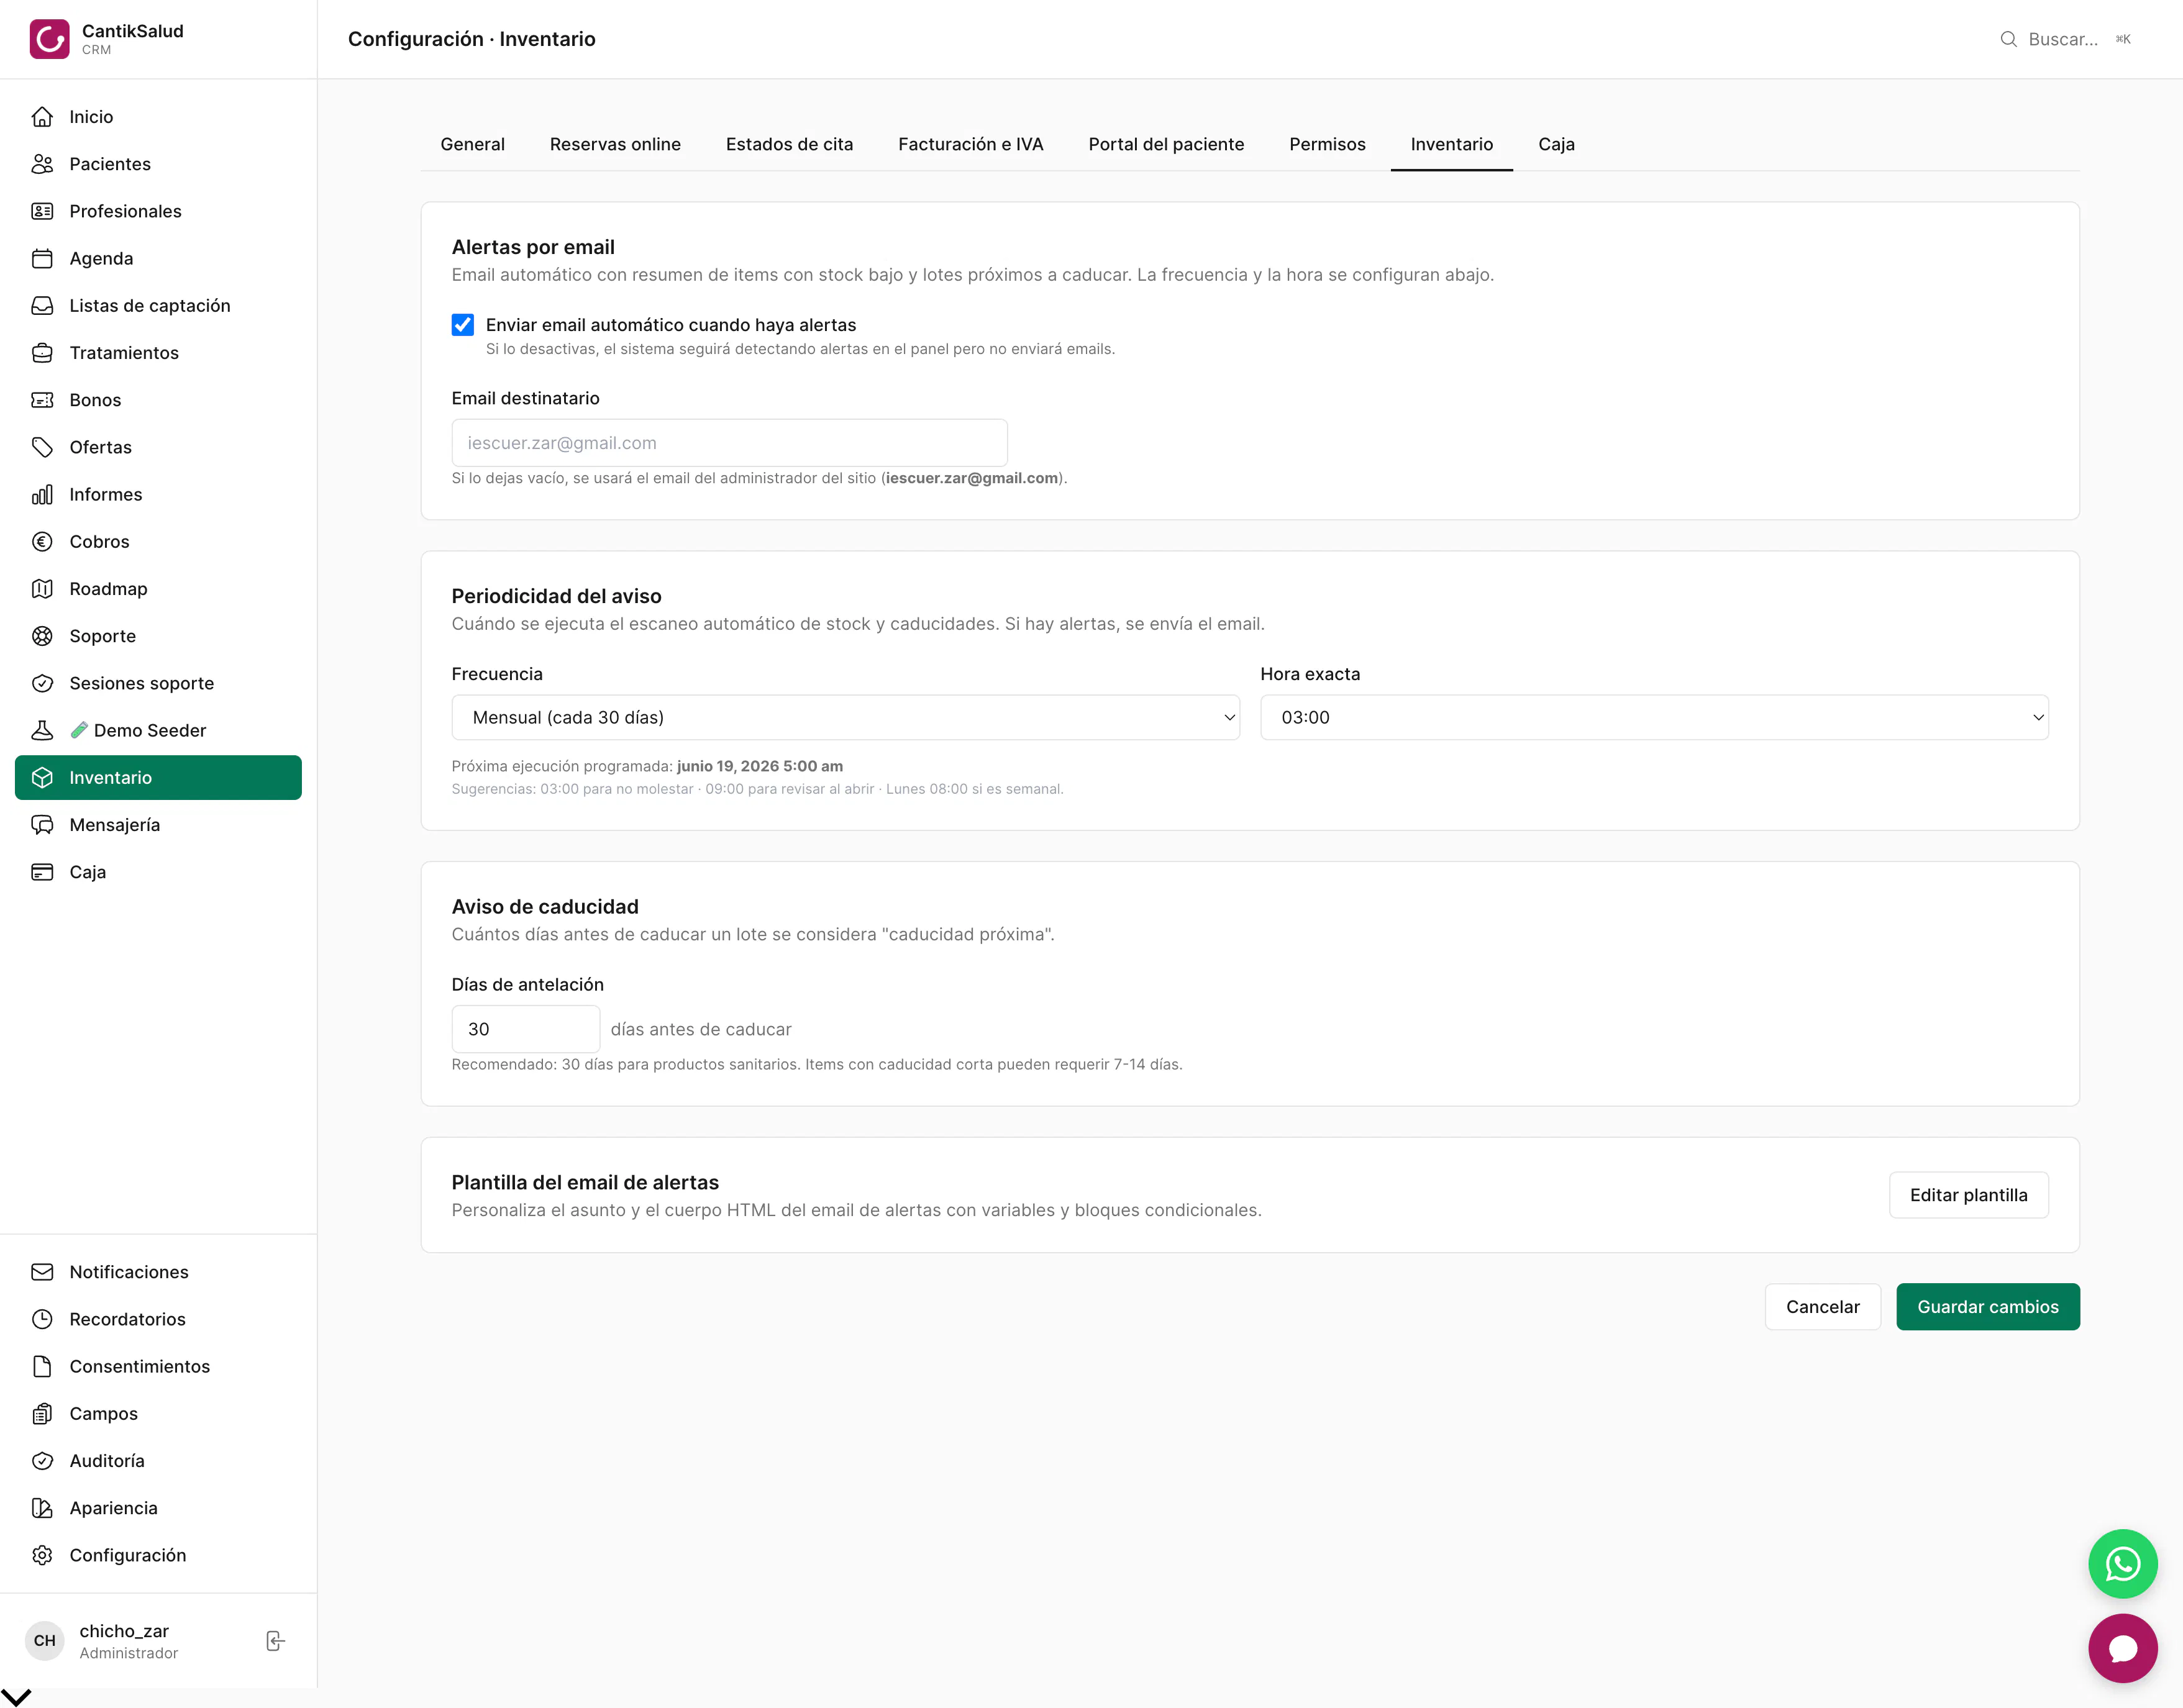The image size is (2183, 1708).
Task: Open the Soporte lifebuoy icon
Action: 42,636
